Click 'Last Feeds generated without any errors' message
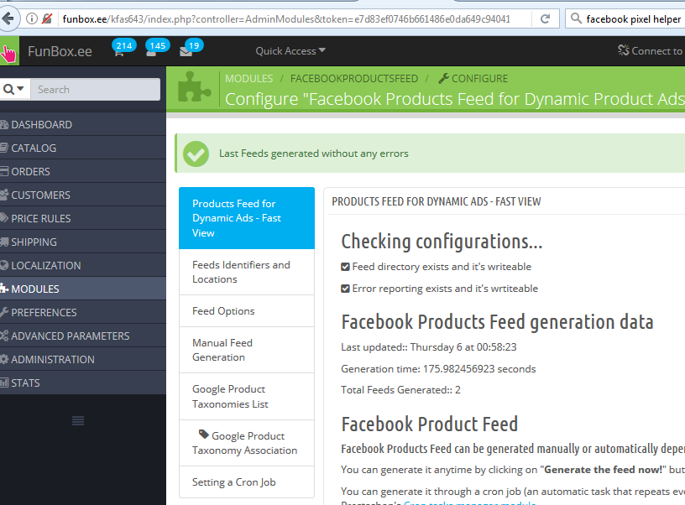 (x=314, y=154)
